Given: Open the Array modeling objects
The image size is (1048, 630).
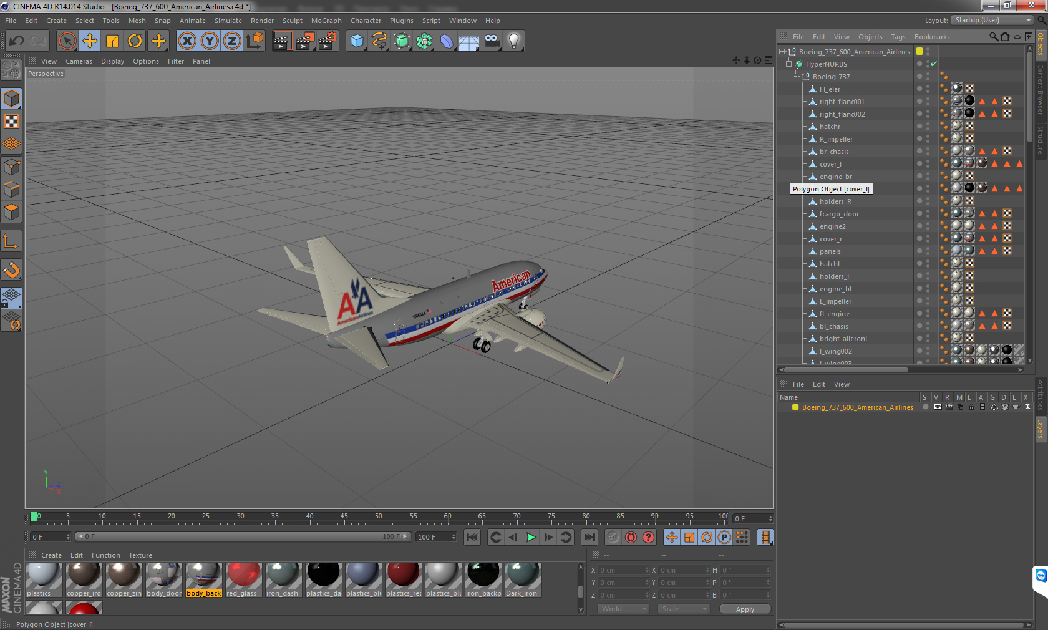Looking at the screenshot, I should tap(424, 41).
